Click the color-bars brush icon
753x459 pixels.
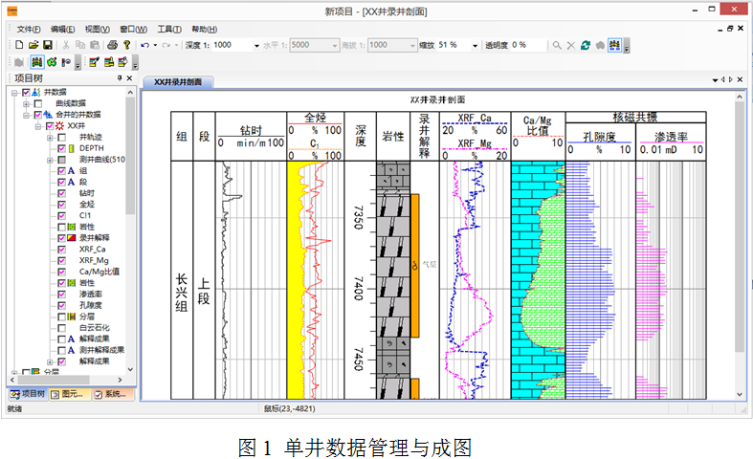click(x=109, y=62)
